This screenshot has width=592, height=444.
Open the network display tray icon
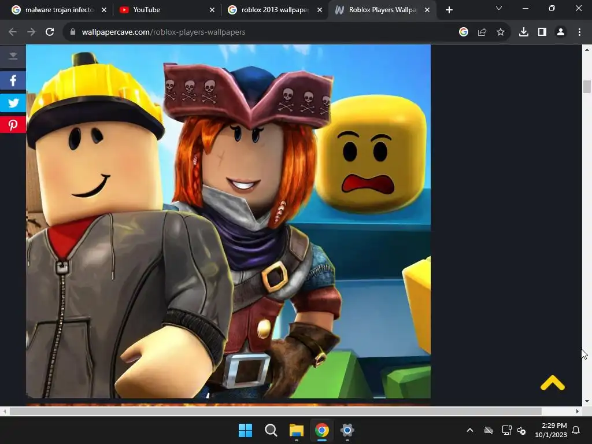click(506, 430)
